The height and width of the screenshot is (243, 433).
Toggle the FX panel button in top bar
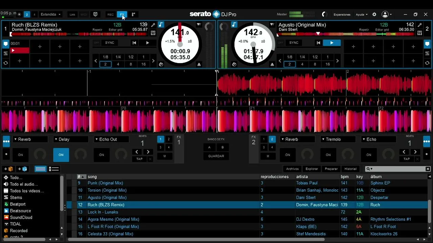tap(122, 15)
